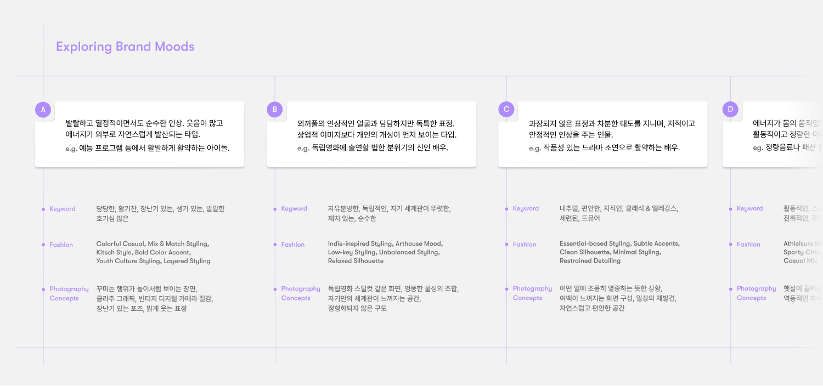The height and width of the screenshot is (386, 823).
Task: Select the Exploring Brand Moods heading
Action: (125, 47)
